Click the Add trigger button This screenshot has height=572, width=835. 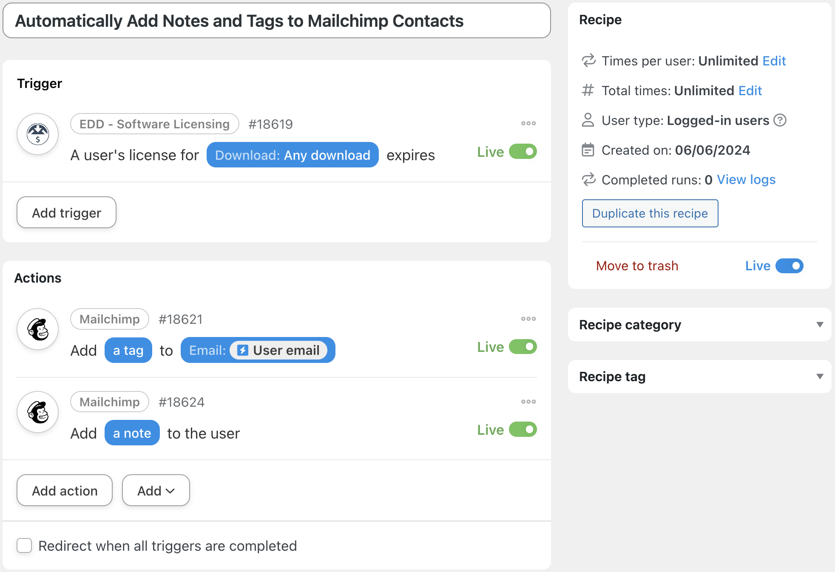pyautogui.click(x=66, y=212)
